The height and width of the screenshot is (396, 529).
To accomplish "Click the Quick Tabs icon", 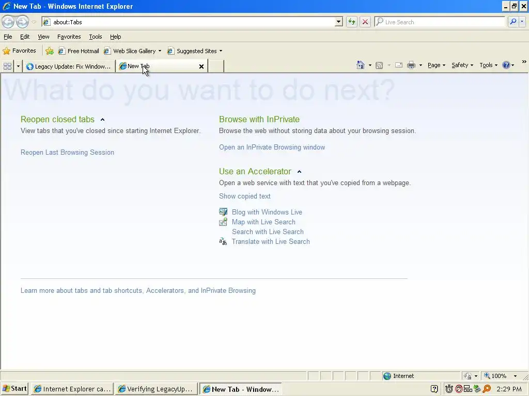I will click(x=7, y=66).
